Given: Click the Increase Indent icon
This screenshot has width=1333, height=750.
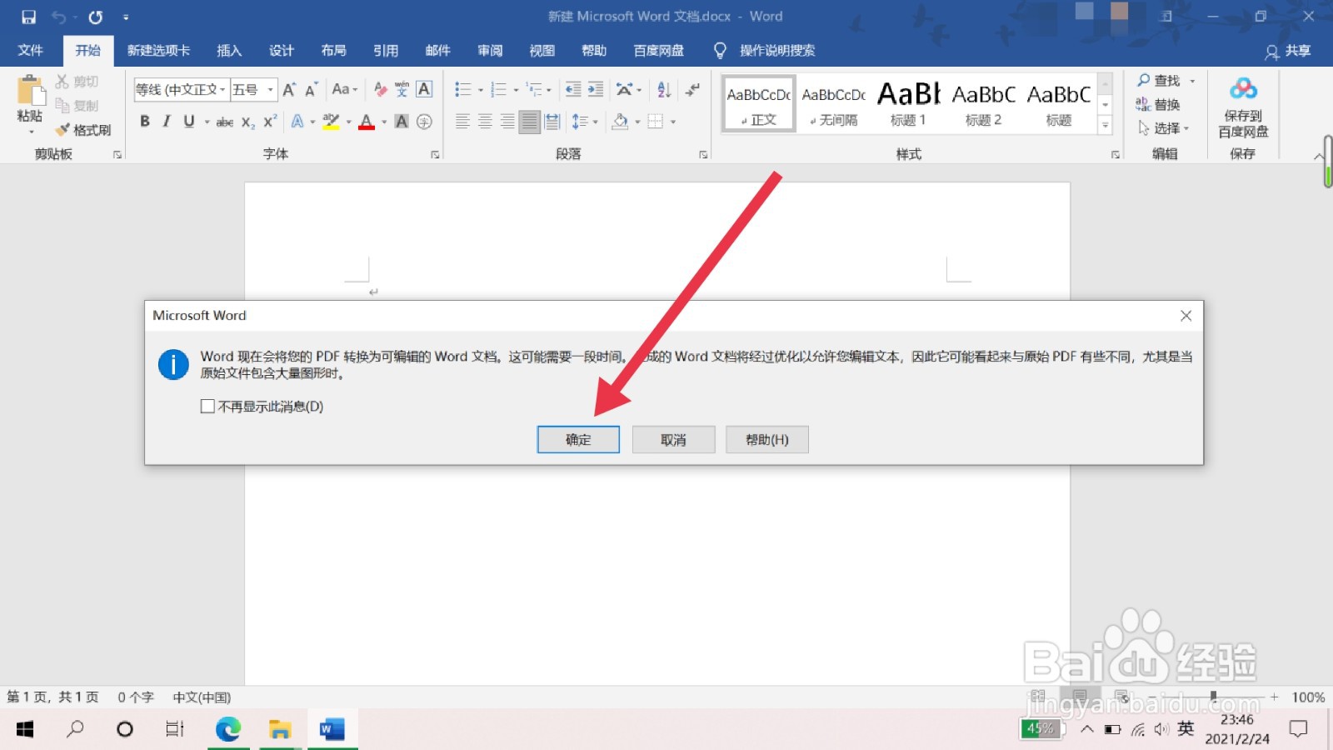Looking at the screenshot, I should tap(596, 89).
